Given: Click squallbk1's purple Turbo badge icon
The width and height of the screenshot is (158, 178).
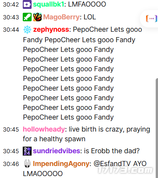Looking at the screenshot, I should [27, 5].
